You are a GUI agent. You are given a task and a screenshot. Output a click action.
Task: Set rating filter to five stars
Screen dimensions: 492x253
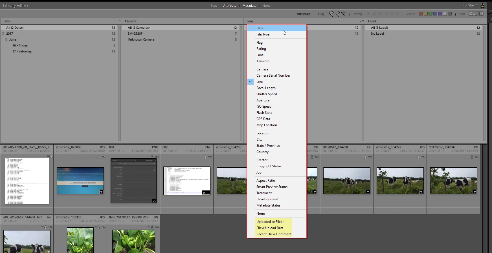tap(398, 14)
